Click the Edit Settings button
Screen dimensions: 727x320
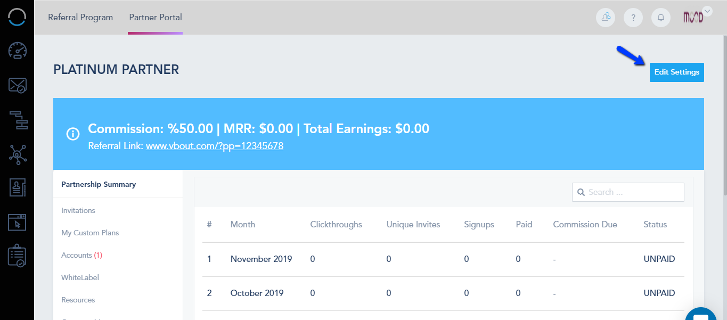point(677,72)
